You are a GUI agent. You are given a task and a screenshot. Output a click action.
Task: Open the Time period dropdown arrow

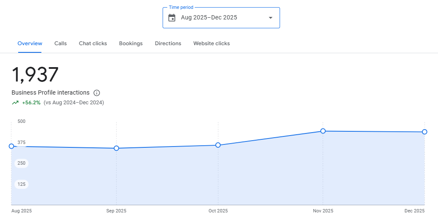pos(270,18)
